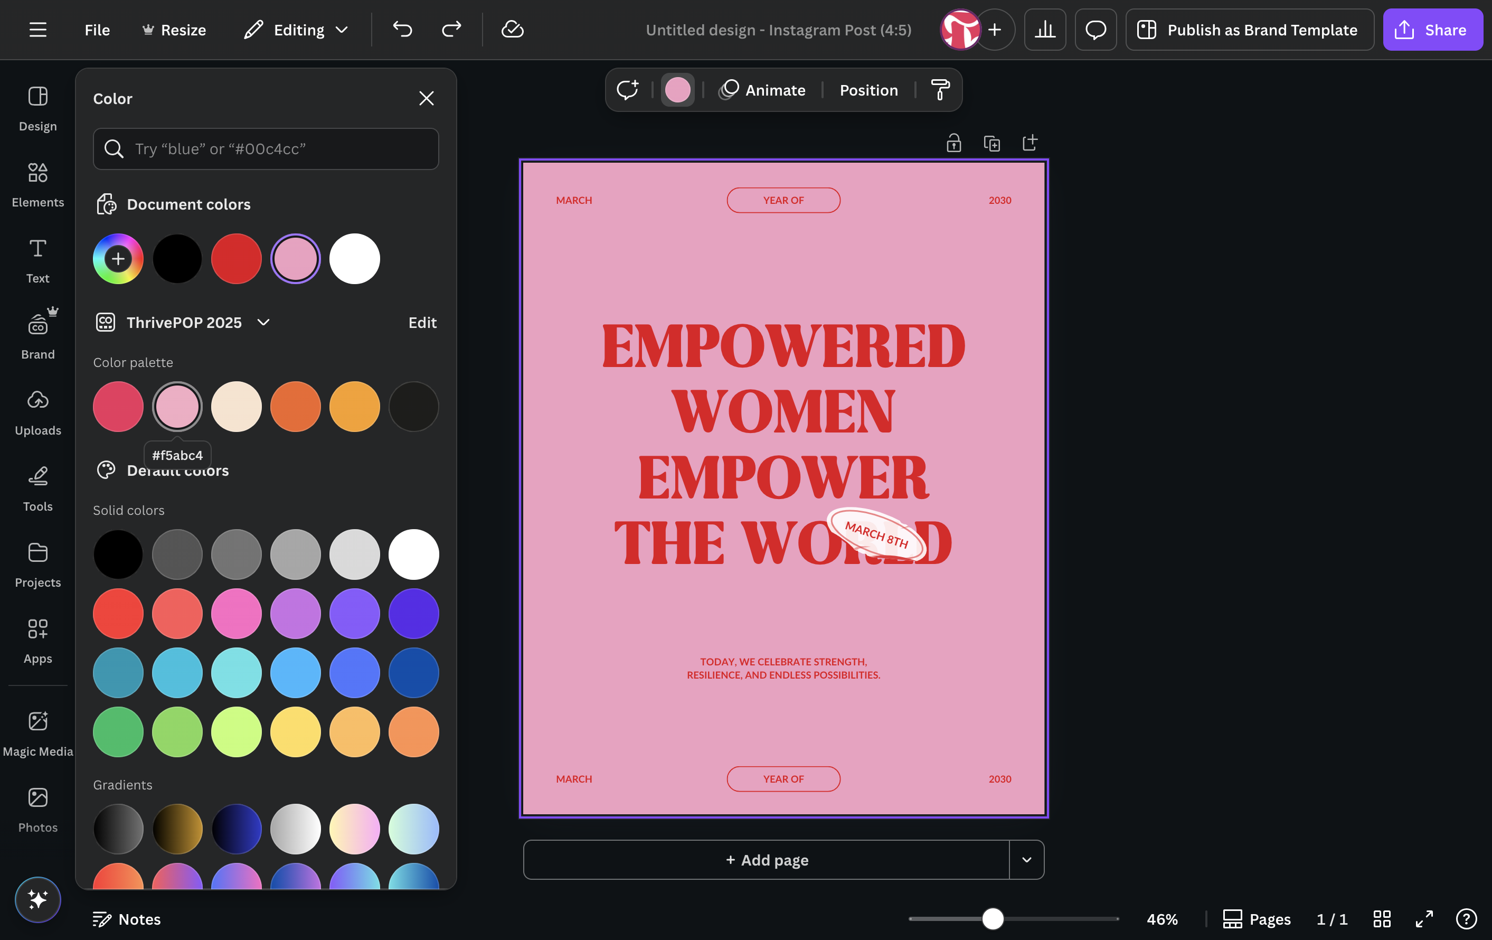Click the pink background color button
The image size is (1492, 940).
(677, 90)
